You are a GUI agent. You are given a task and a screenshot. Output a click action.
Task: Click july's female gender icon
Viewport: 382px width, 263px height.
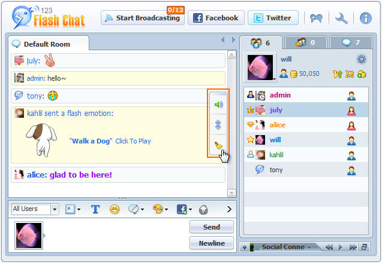point(351,111)
